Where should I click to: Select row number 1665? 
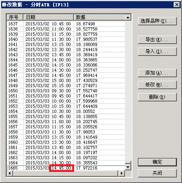click(13, 168)
